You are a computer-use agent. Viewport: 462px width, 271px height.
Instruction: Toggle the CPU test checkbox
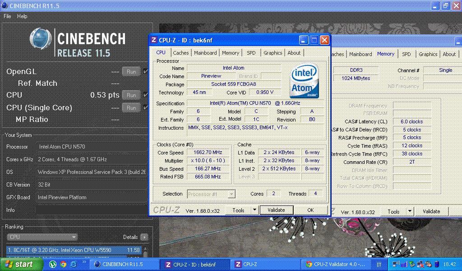tap(145, 95)
